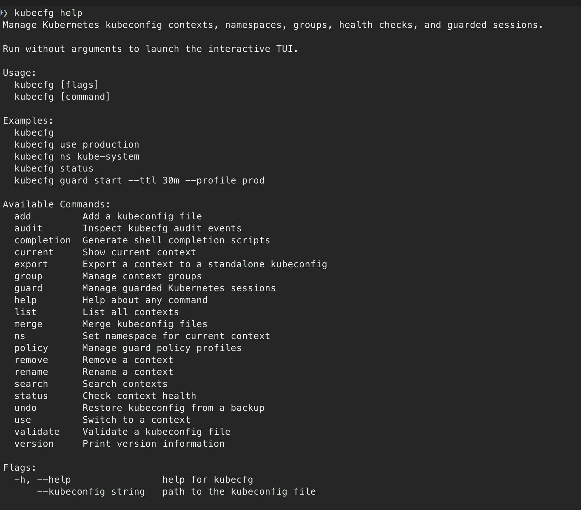The width and height of the screenshot is (581, 510).
Task: Click the 'validate' command name
Action: [x=37, y=432]
